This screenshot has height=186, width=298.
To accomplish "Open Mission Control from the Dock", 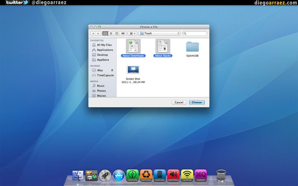I will [91, 175].
